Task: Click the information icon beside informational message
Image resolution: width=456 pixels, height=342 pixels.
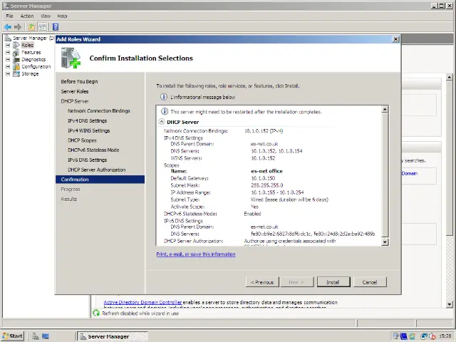Action: point(164,97)
